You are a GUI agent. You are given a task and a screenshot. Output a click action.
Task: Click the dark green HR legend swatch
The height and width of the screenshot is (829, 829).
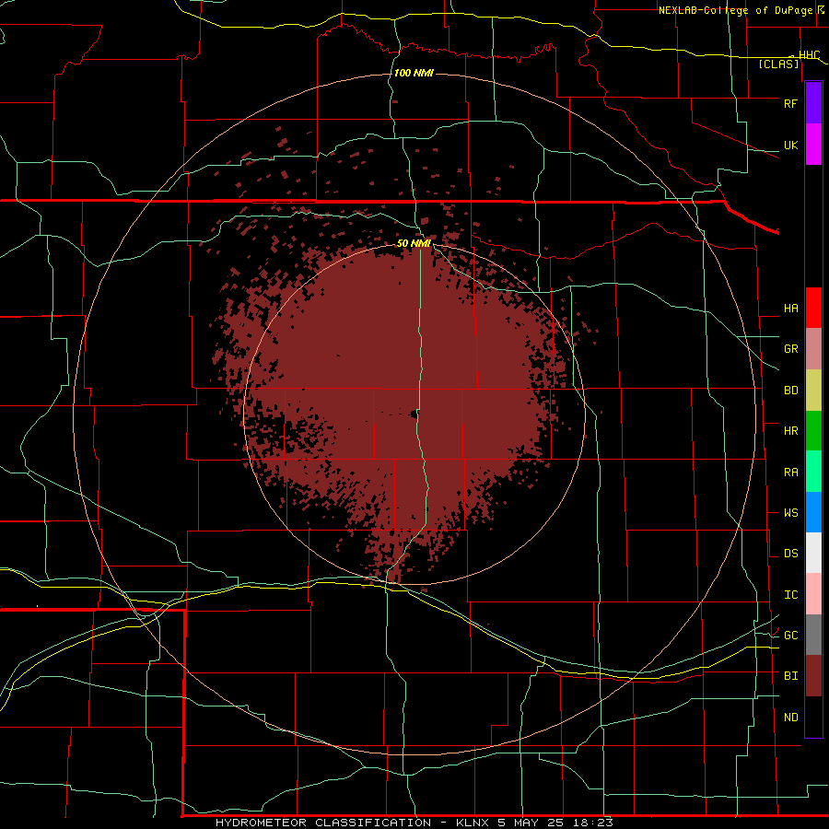(813, 431)
